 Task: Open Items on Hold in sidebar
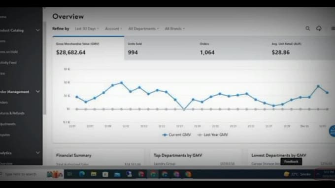(x=9, y=52)
